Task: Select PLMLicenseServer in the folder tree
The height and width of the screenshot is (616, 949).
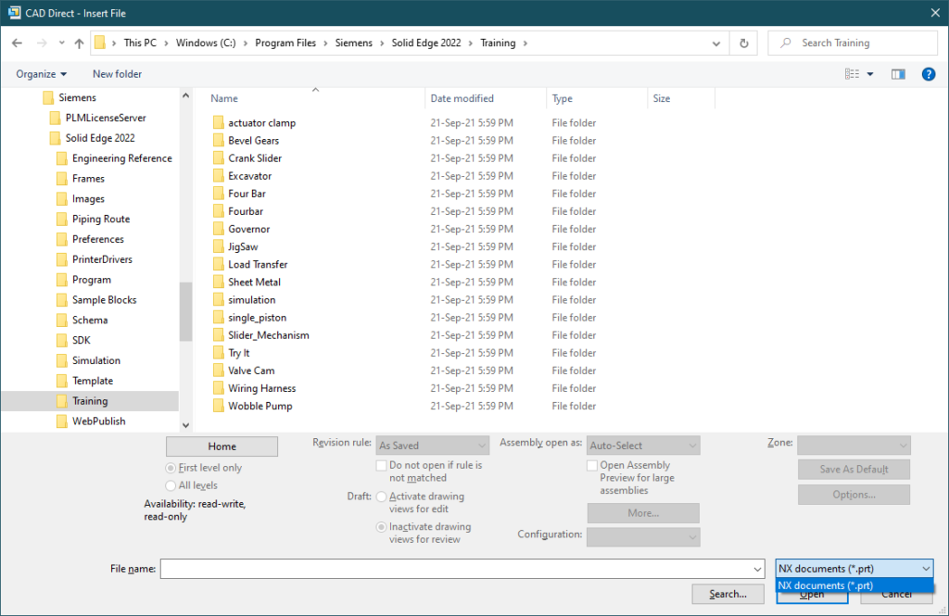Action: (106, 118)
